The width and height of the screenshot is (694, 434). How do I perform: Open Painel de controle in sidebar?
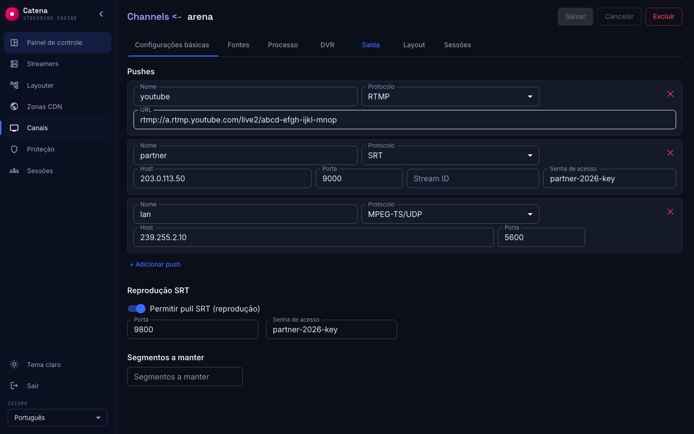pos(57,42)
